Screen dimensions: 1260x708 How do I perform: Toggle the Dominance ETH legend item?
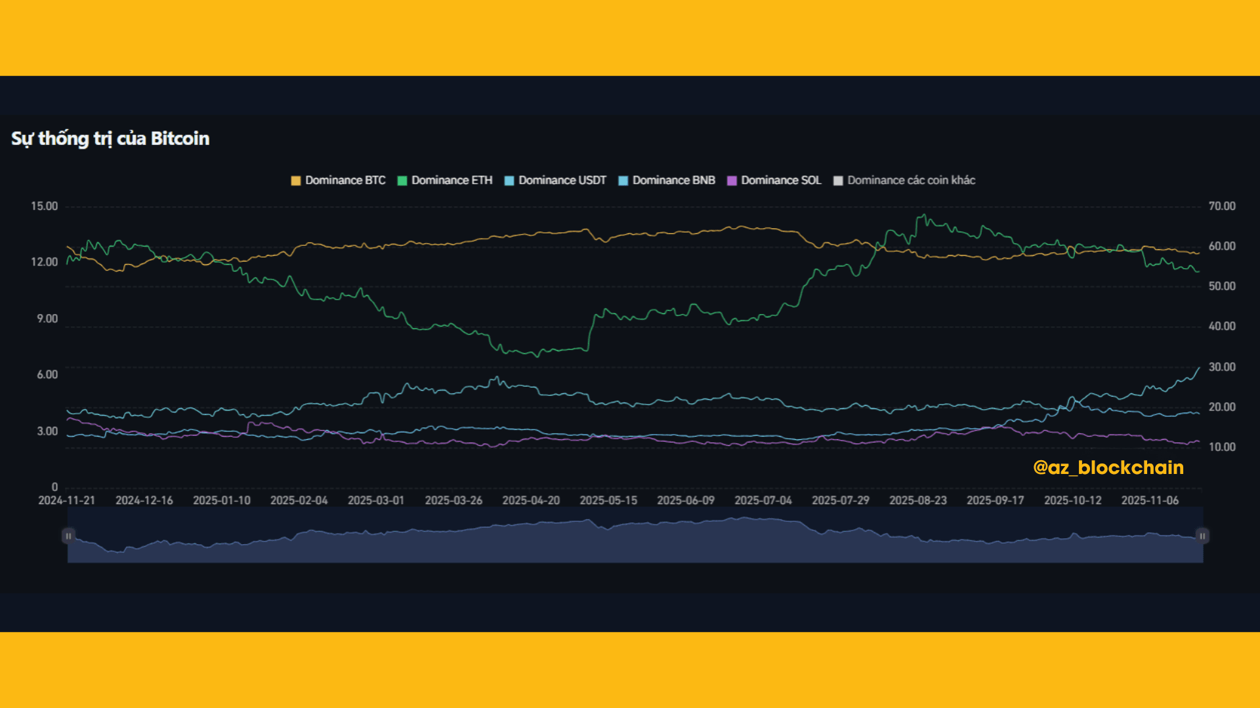451,180
